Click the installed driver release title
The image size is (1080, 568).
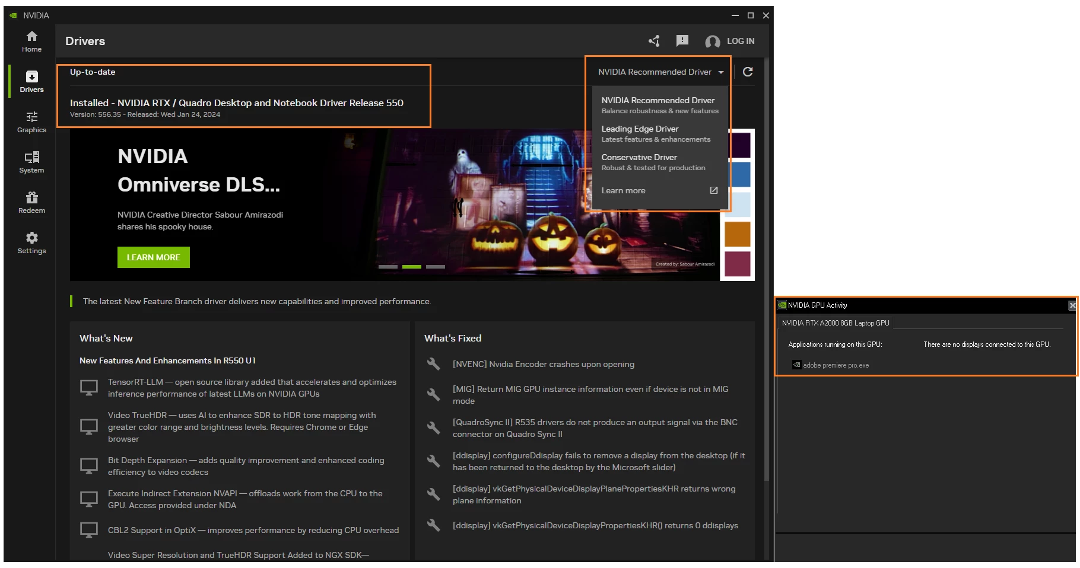237,103
